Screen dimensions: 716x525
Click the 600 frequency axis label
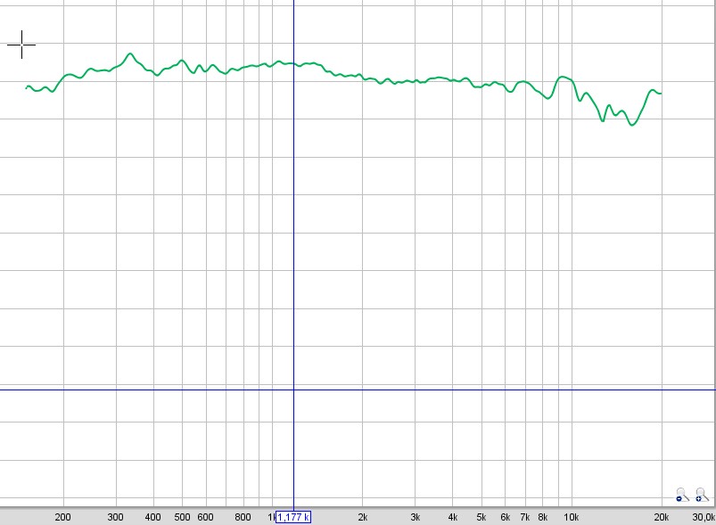tap(205, 517)
